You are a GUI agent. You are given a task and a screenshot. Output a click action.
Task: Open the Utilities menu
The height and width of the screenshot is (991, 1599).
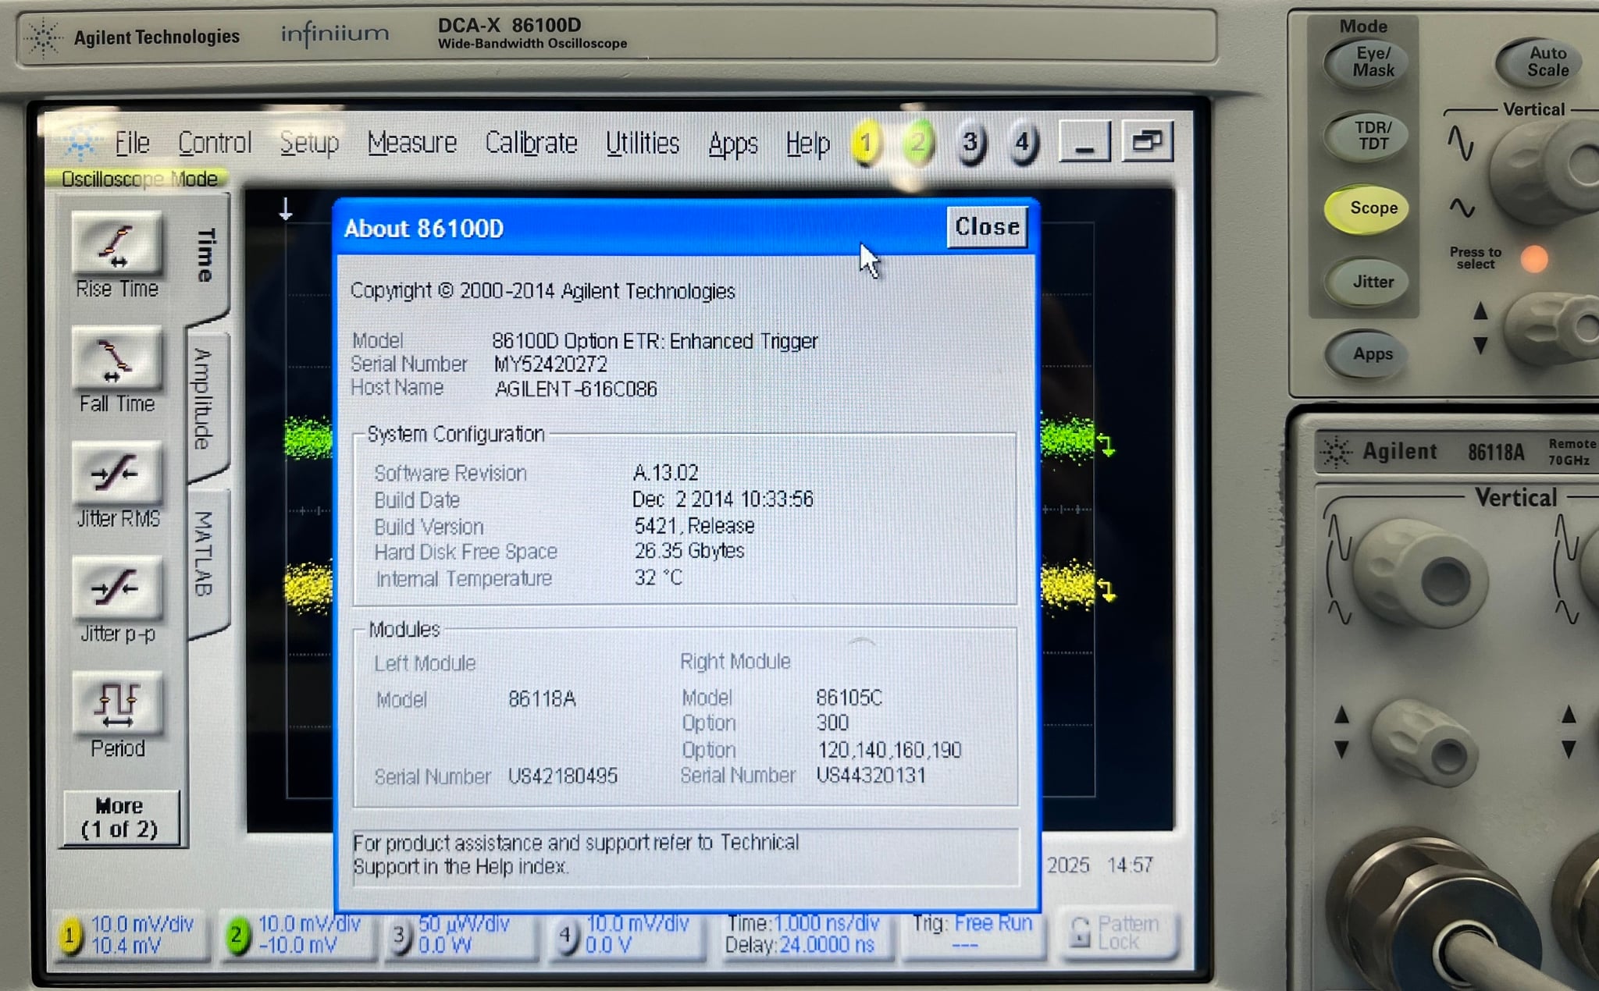(643, 144)
